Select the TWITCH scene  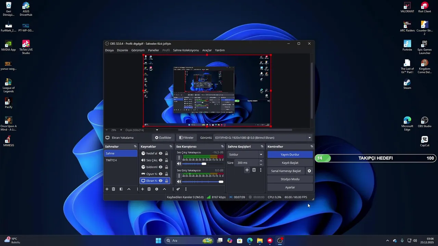coord(120,160)
